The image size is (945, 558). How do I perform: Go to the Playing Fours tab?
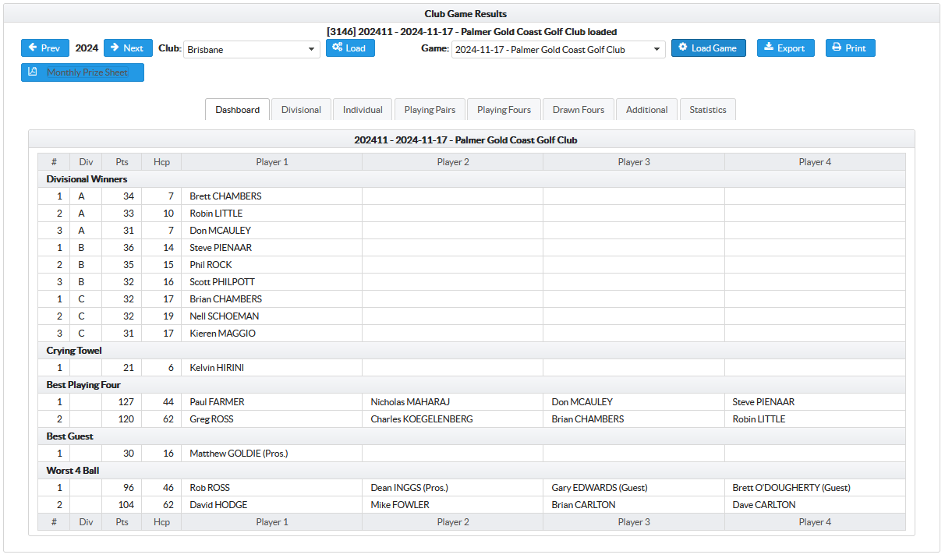[504, 110]
